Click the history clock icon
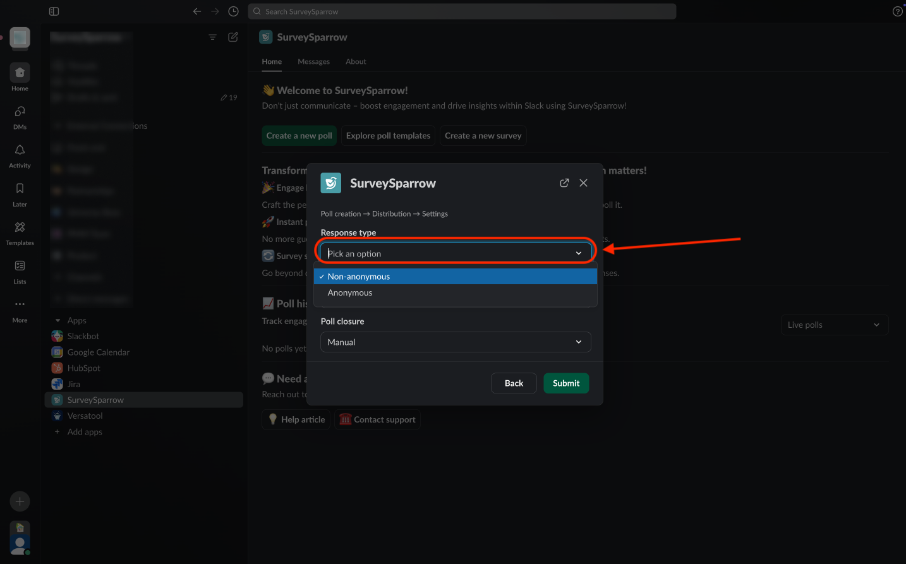Image resolution: width=906 pixels, height=564 pixels. [233, 11]
